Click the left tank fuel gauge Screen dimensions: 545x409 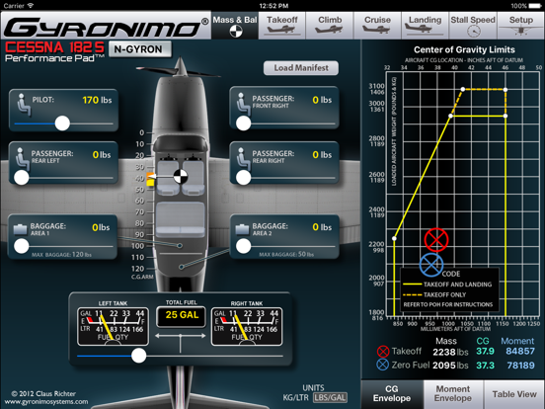point(113,326)
